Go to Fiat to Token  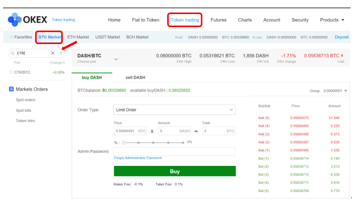[x=146, y=20]
